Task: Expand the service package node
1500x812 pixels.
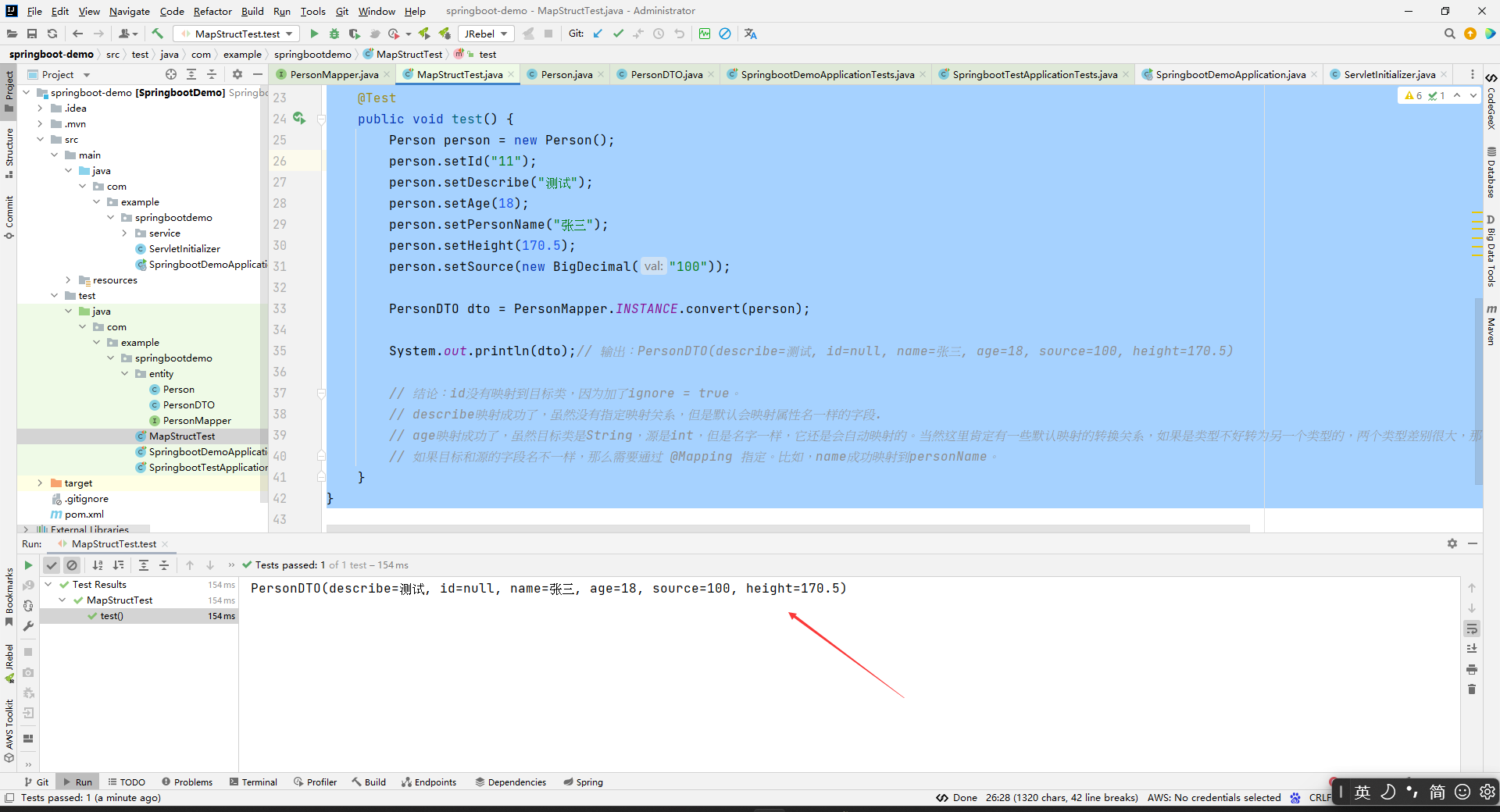Action: point(124,233)
